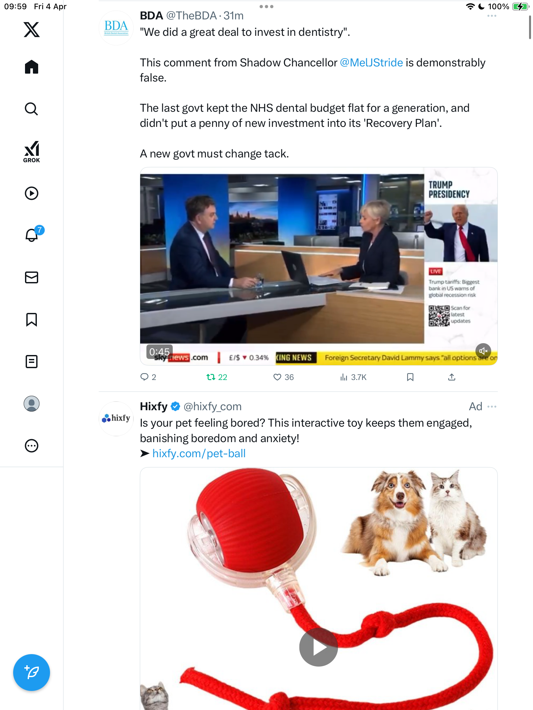Open the Home feed icon
The height and width of the screenshot is (710, 533).
[32, 67]
